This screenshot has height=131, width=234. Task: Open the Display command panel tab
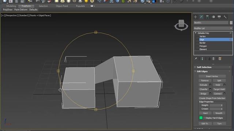219,17
